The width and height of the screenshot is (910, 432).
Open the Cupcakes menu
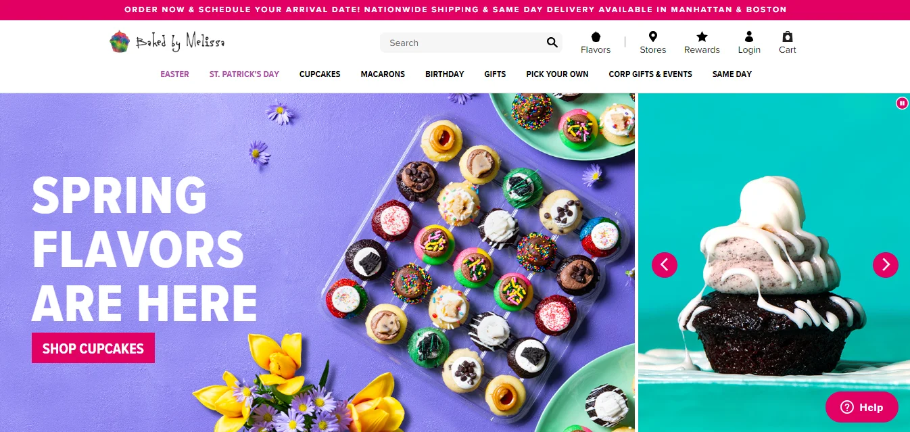(320, 74)
